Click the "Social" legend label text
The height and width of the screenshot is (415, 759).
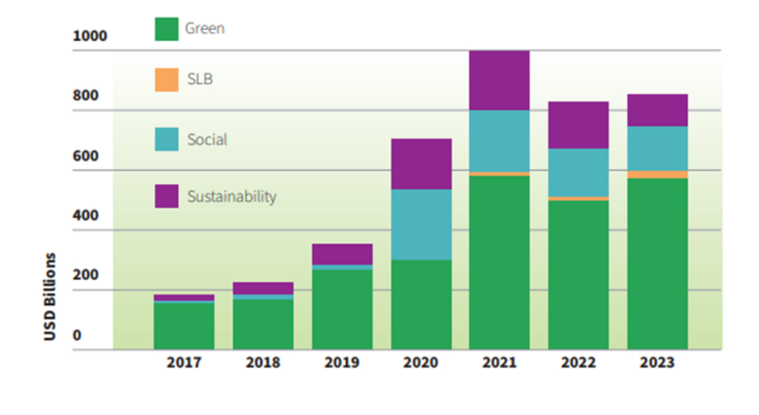207,139
